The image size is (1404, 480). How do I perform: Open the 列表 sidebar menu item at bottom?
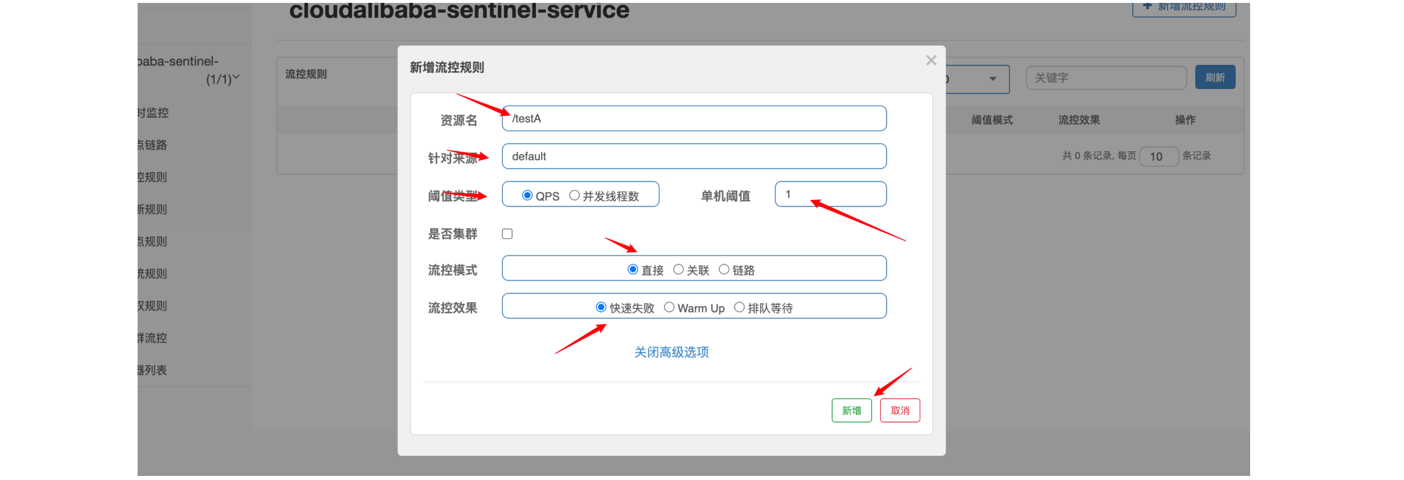click(153, 370)
